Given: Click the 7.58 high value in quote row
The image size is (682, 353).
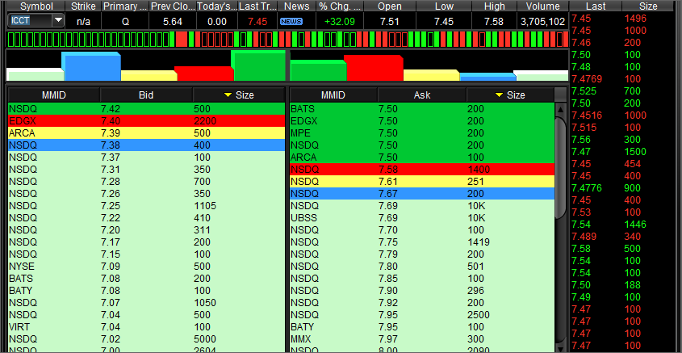Looking at the screenshot, I should [494, 22].
